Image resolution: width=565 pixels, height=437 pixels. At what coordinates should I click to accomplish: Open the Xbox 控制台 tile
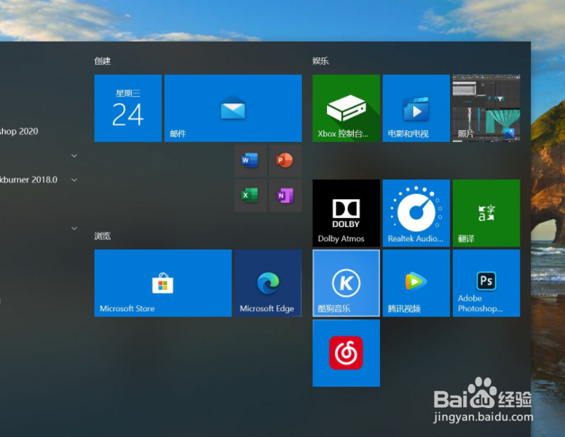pos(346,108)
